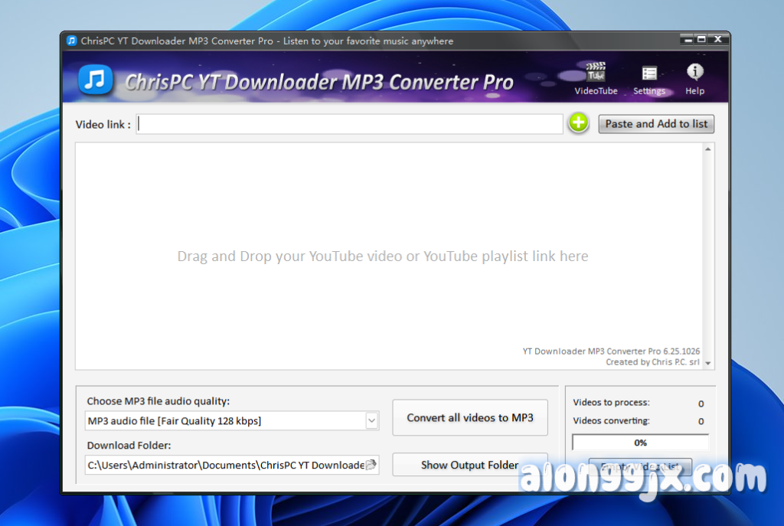Screen dimensions: 784x526
Task: Close the ChrisPC YT Downloader window
Action: click(717, 40)
